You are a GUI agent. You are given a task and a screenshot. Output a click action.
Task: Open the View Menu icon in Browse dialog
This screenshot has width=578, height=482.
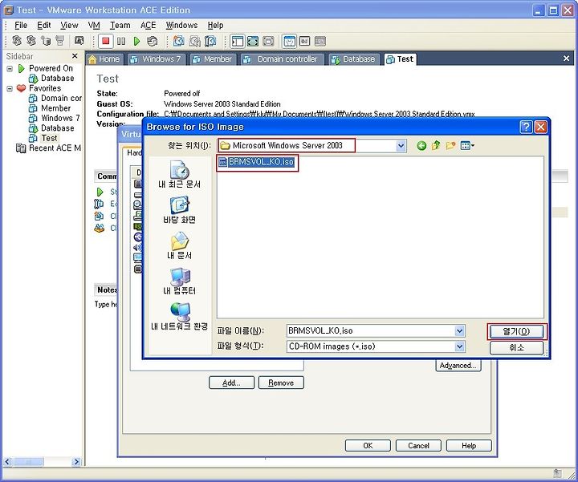coord(467,146)
